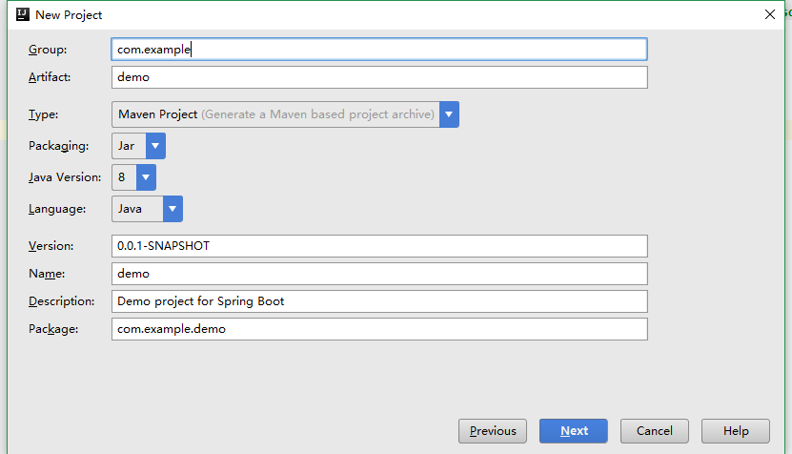Viewport: 792px width, 454px height.
Task: Click the Version field showing 0.0.1-SNAPSHOT
Action: (379, 246)
